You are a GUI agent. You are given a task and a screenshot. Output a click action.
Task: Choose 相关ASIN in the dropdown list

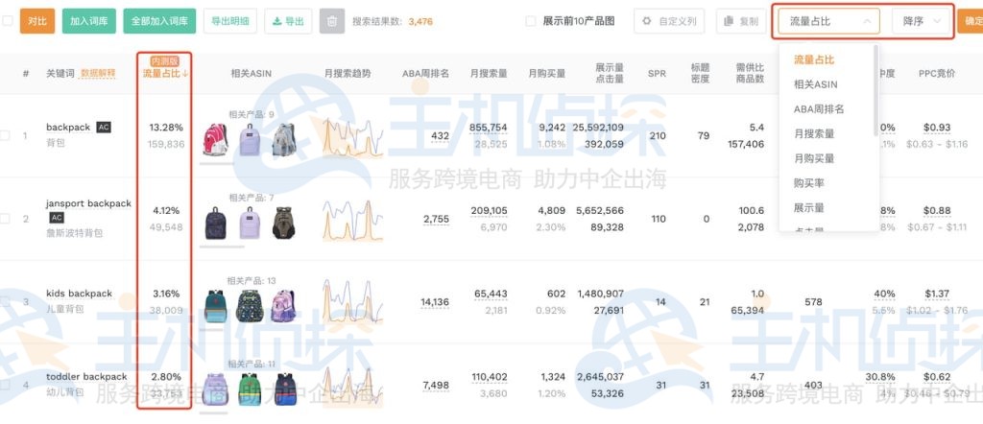(x=815, y=83)
